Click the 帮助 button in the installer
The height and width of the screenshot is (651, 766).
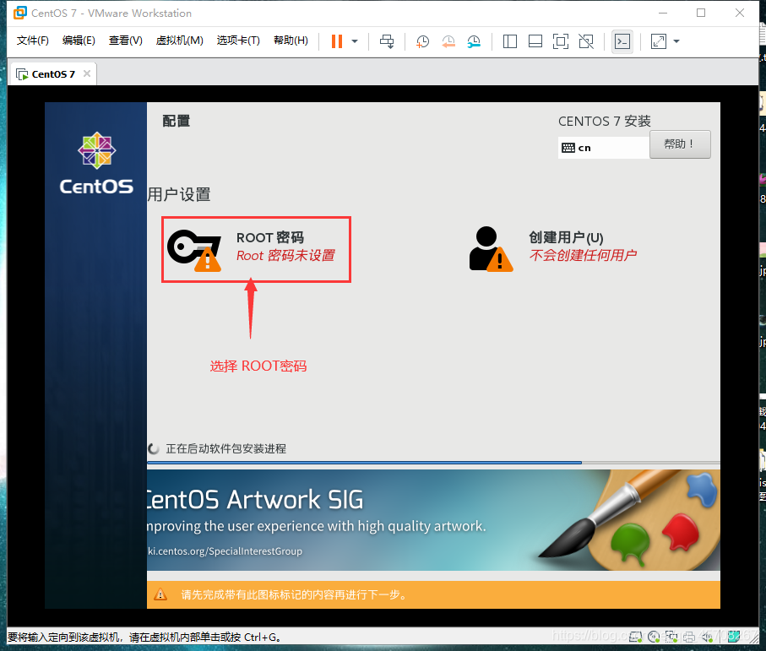[x=679, y=144]
